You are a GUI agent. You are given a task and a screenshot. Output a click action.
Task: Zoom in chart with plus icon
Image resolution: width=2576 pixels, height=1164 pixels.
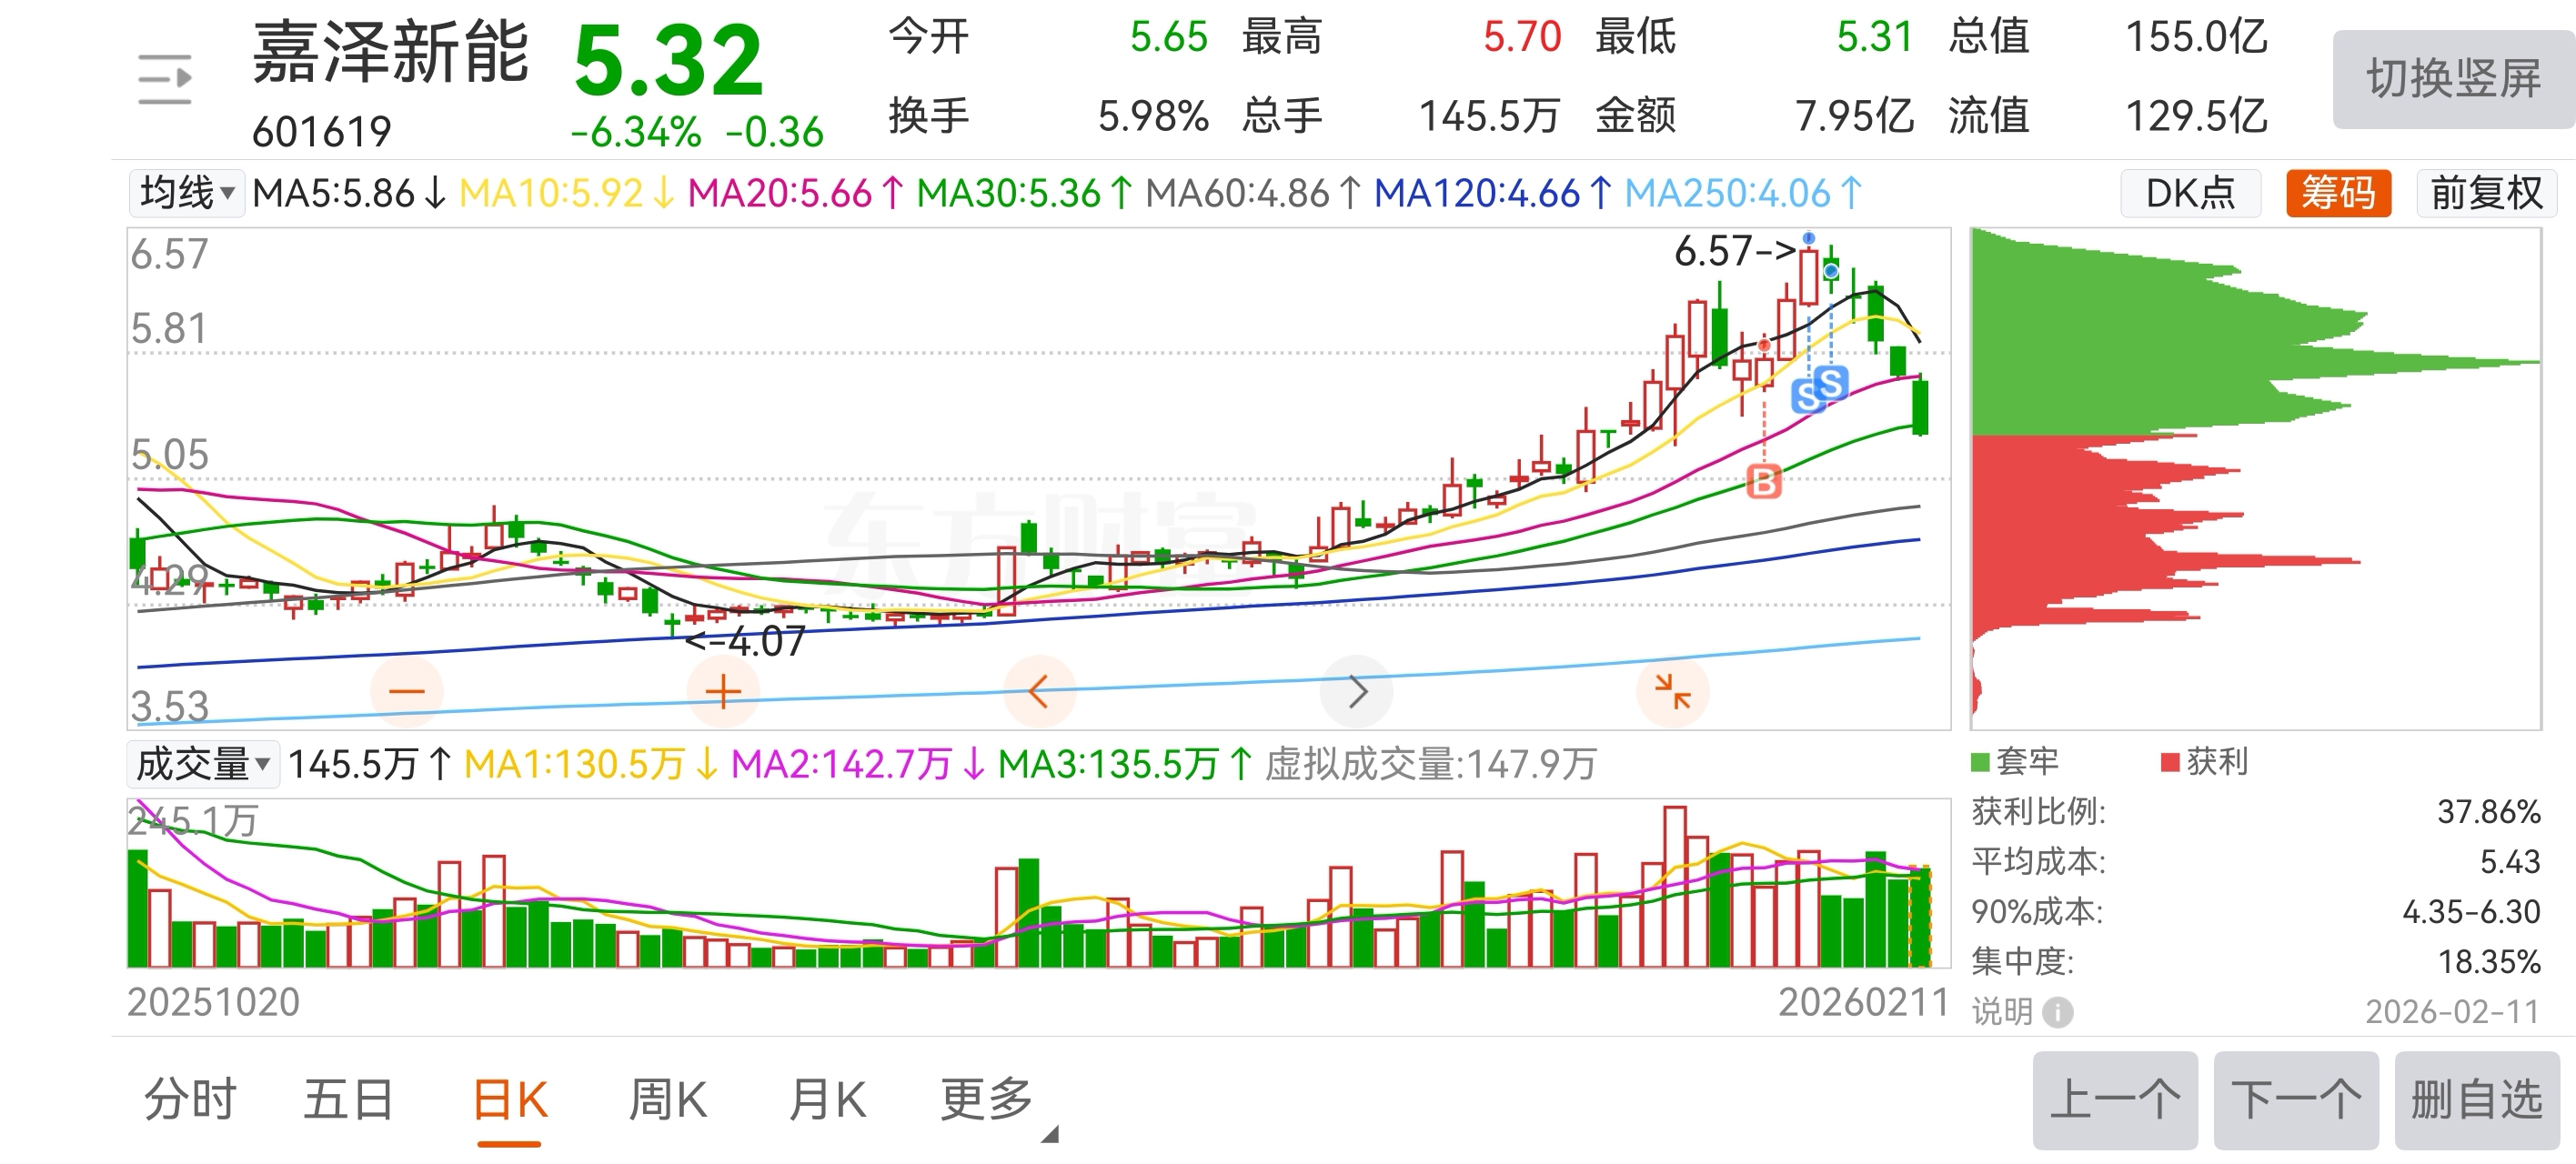pyautogui.click(x=723, y=691)
